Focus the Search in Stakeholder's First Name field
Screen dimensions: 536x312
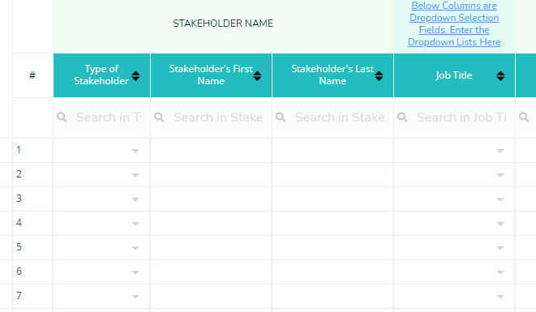[x=211, y=118]
